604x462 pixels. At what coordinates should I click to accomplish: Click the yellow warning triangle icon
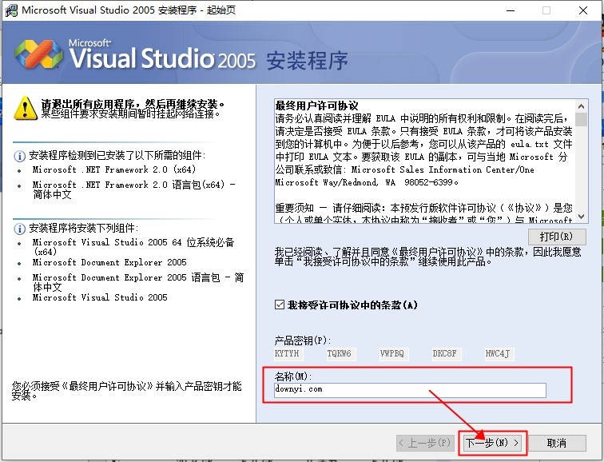coord(26,107)
